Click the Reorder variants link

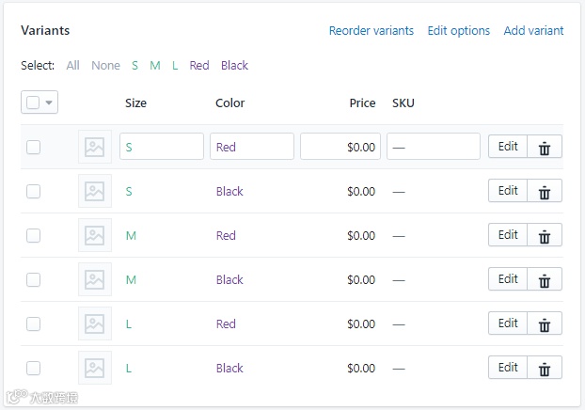click(x=371, y=31)
